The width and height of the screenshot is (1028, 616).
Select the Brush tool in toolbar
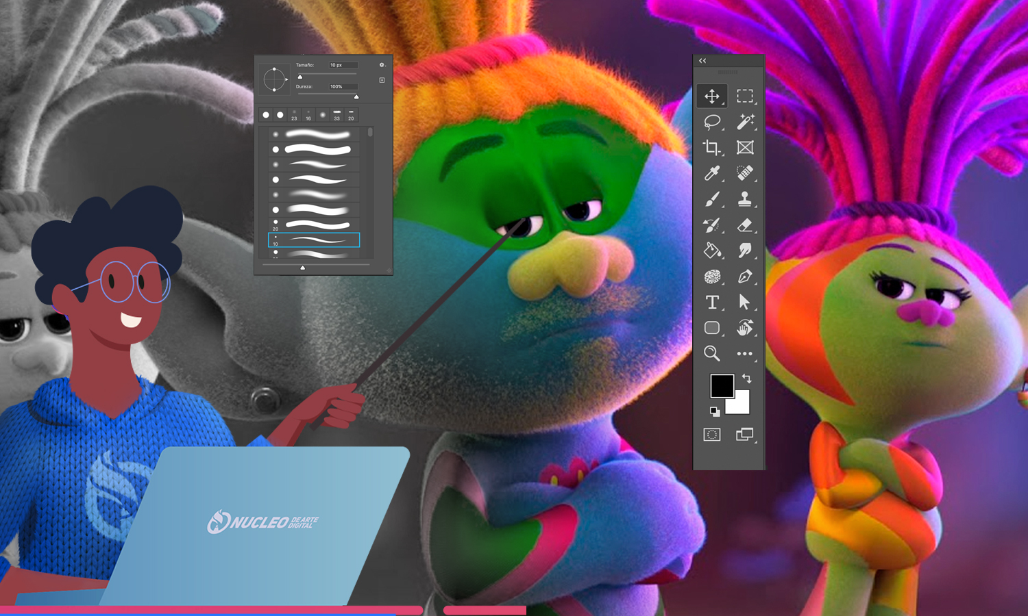[x=712, y=199]
